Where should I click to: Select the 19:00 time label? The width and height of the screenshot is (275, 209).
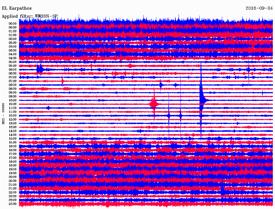click(x=13, y=169)
